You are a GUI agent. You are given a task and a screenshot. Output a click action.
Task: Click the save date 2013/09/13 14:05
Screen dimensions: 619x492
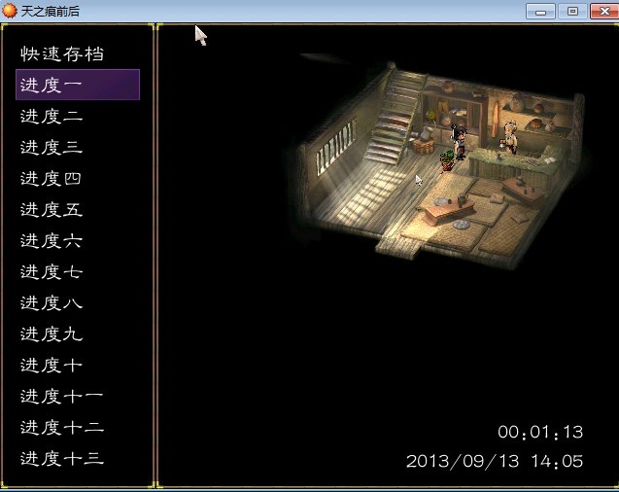coord(495,461)
